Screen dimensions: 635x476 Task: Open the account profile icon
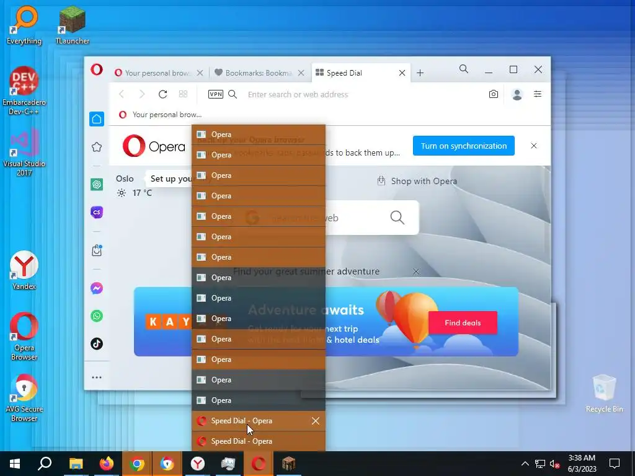pos(517,94)
